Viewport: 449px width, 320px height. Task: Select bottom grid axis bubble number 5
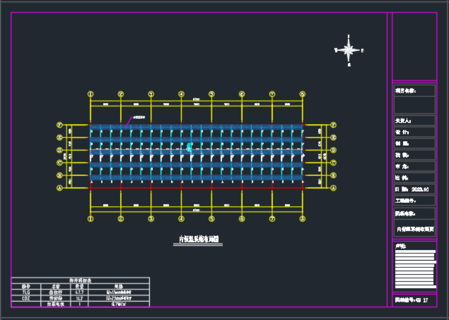pyautogui.click(x=212, y=219)
